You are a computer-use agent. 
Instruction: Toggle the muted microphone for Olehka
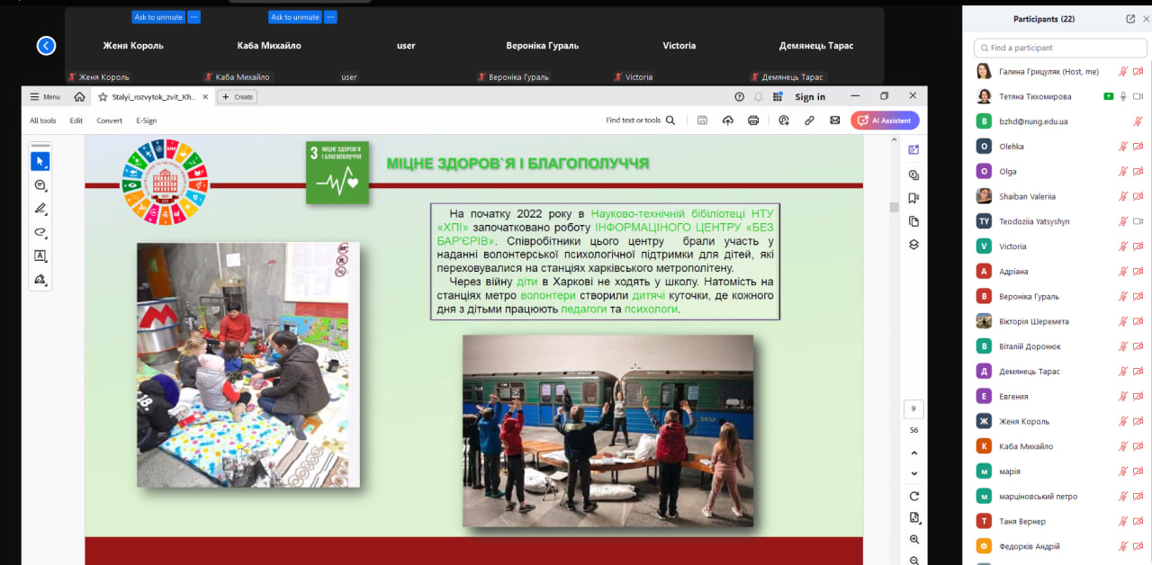[x=1122, y=147]
